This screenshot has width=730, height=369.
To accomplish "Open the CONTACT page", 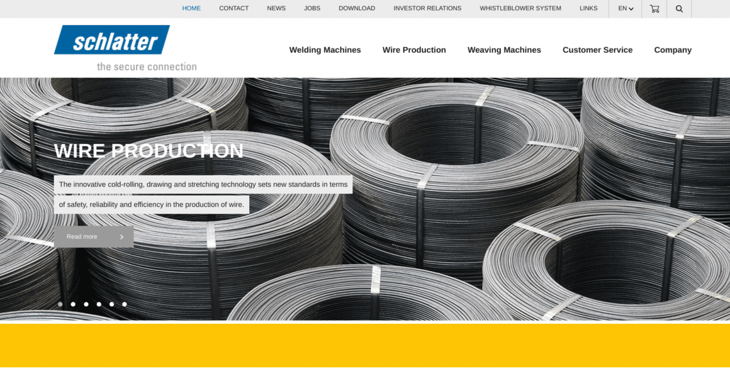I will click(x=233, y=8).
